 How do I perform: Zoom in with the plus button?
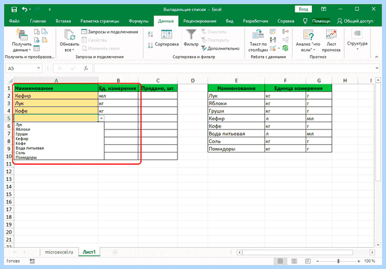pos(359,261)
